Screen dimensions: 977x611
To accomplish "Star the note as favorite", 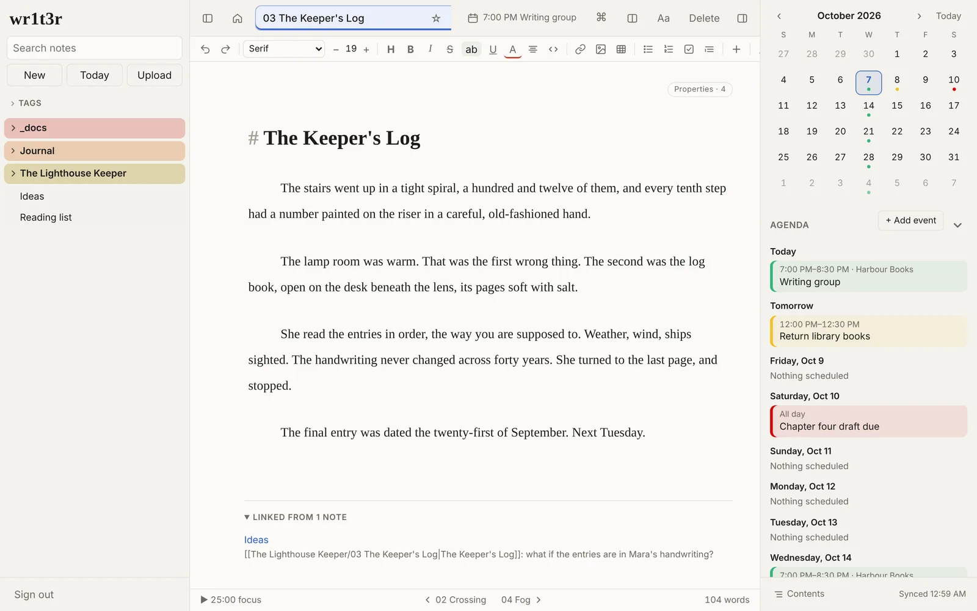I will 436,18.
